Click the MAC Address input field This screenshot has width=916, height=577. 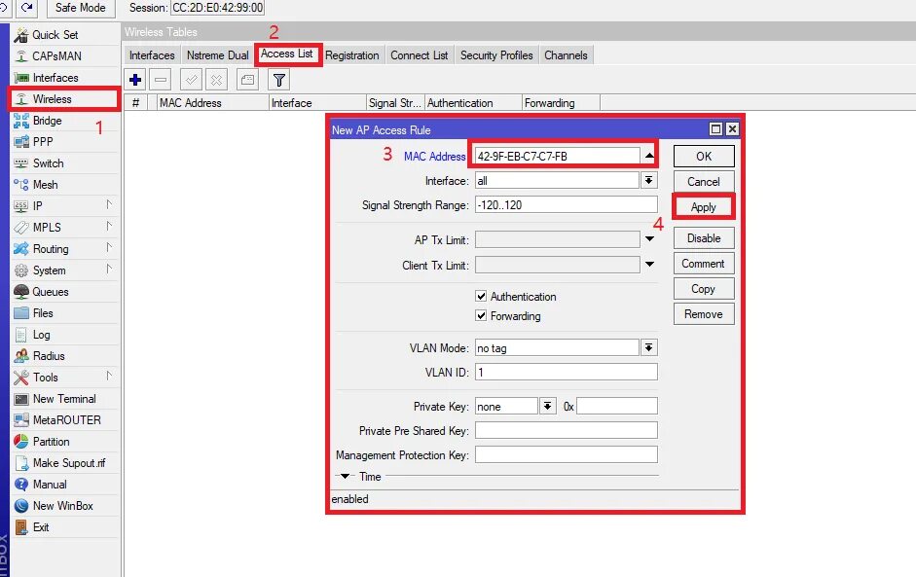558,156
